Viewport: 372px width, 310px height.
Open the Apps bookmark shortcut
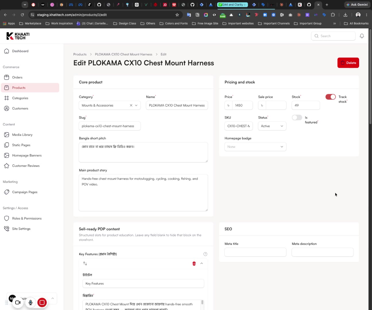click(x=9, y=24)
